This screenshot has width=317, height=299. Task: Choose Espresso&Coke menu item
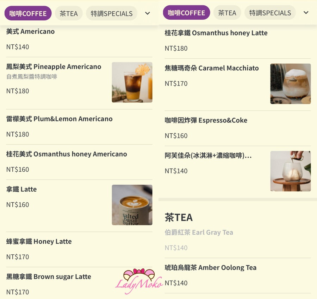click(x=238, y=128)
